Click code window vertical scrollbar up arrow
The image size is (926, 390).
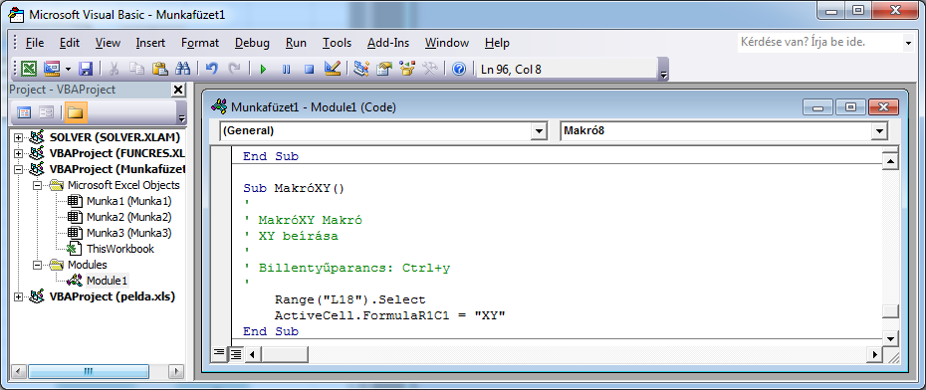click(x=890, y=160)
